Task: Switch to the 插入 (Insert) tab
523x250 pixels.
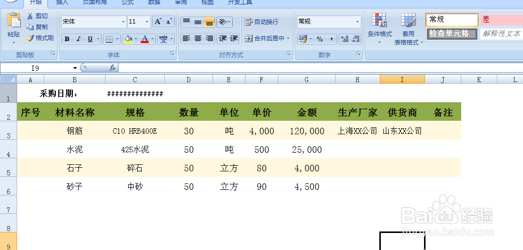Action: [62, 3]
